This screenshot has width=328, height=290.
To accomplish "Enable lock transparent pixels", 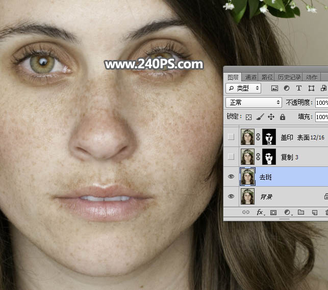I will click(248, 117).
